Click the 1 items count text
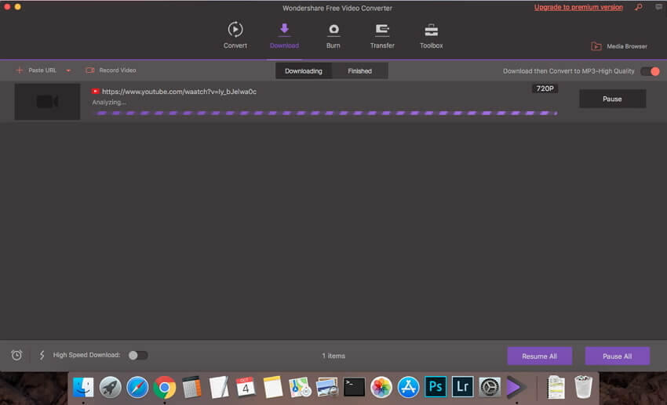 [333, 356]
